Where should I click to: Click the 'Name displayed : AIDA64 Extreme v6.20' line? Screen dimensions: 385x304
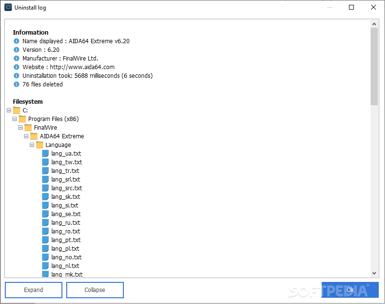click(76, 41)
